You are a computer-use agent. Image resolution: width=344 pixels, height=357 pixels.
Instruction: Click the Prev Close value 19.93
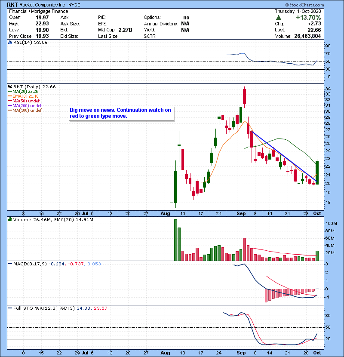pos(42,36)
